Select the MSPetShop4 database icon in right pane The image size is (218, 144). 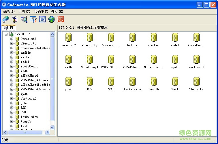(x=90, y=59)
